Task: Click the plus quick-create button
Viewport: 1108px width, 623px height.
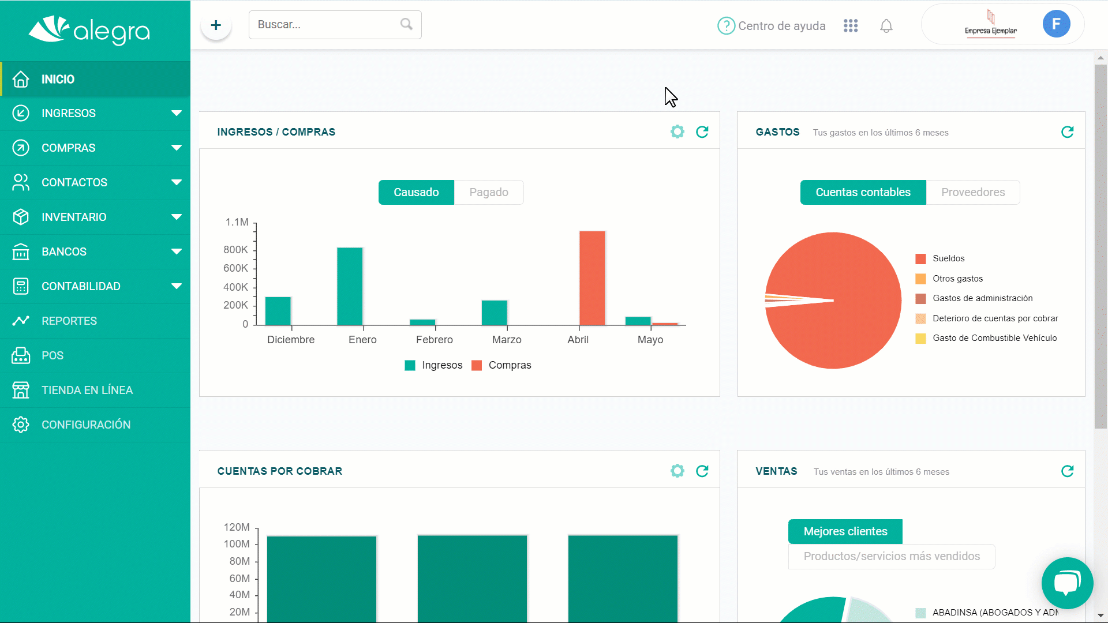Action: tap(216, 25)
